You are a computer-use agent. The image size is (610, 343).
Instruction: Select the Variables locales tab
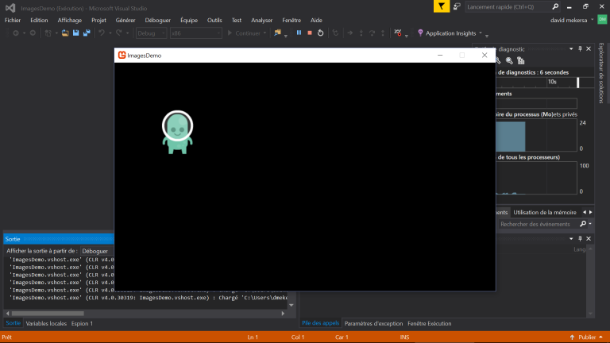[x=46, y=324]
